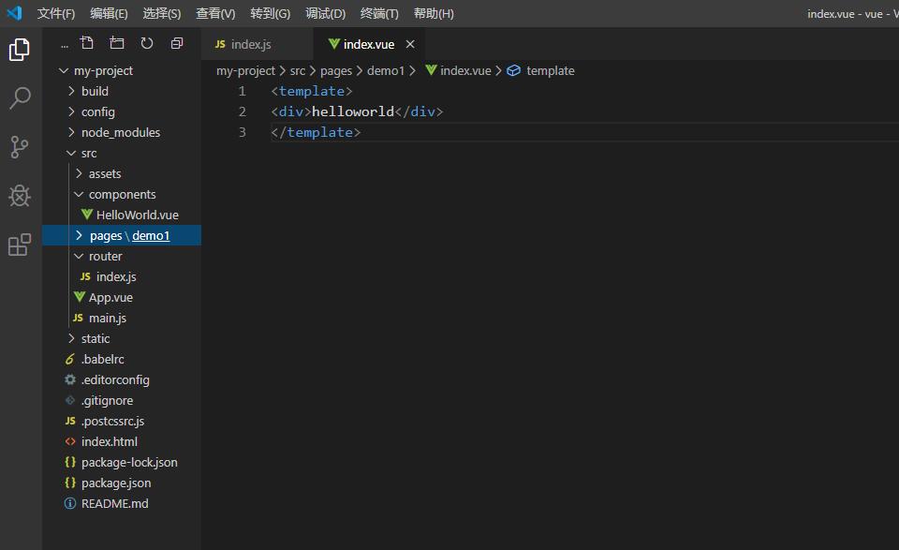Click the New File icon in explorer
The image size is (899, 550).
[x=87, y=43]
